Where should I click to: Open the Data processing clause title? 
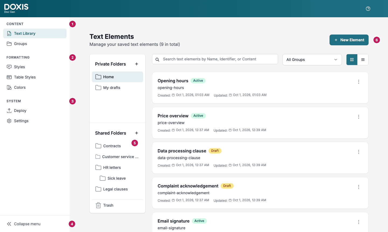(182, 151)
